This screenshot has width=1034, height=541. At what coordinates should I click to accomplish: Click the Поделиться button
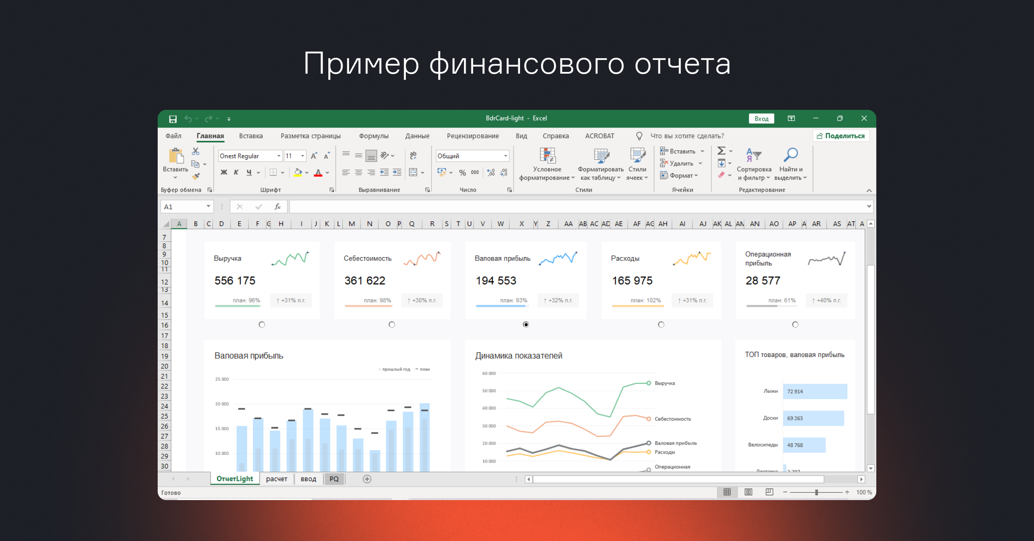(x=841, y=136)
